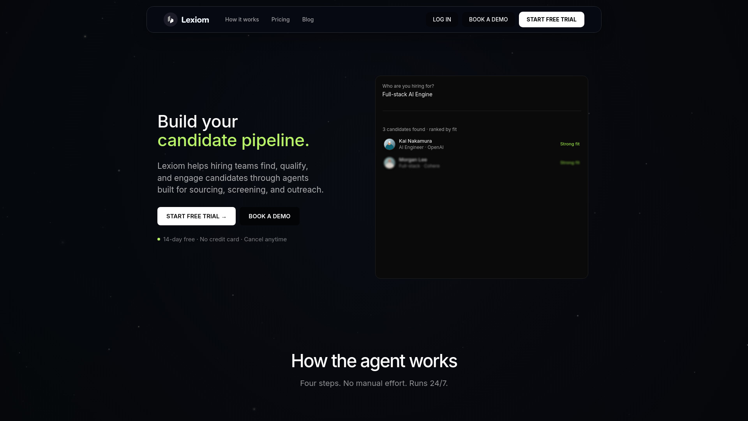The width and height of the screenshot is (748, 421).
Task: Open the How it works page
Action: [x=242, y=19]
